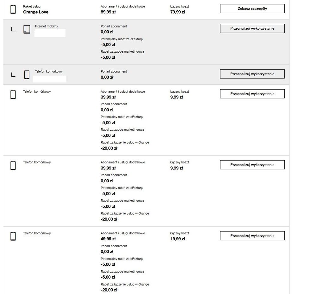Click the 89,99 zł Orange Love subscription amount
316x294 pixels.
[x=108, y=12]
